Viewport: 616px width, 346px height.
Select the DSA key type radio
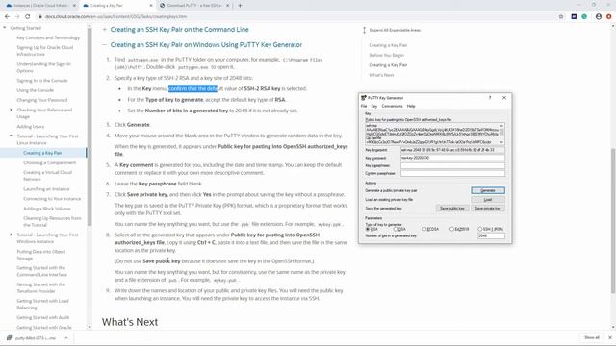[396, 229]
